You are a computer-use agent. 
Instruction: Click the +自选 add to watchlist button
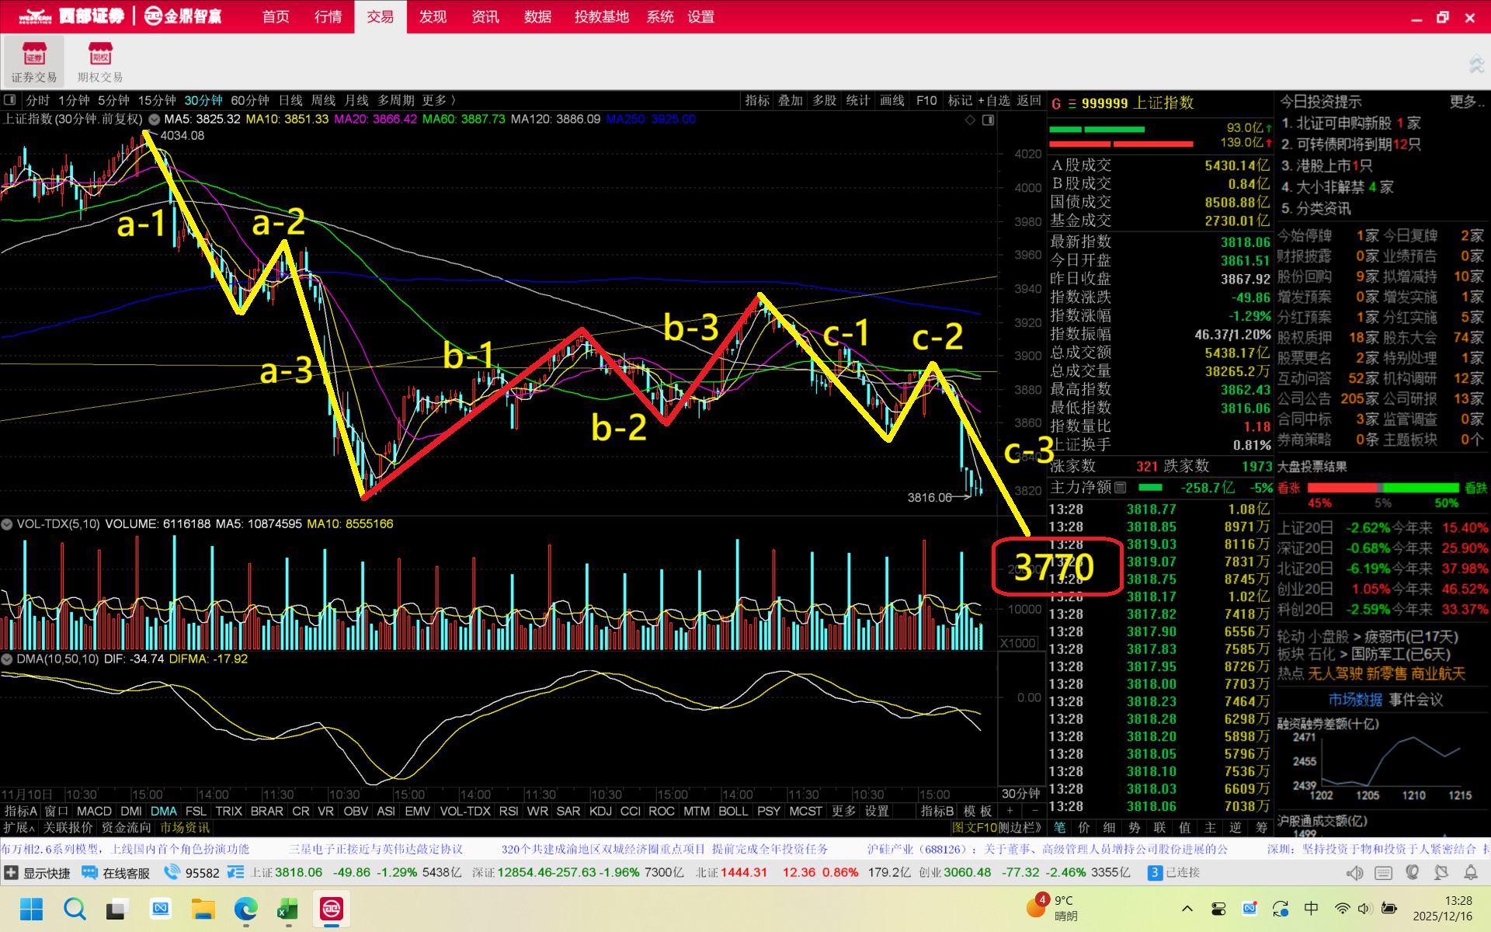993,100
